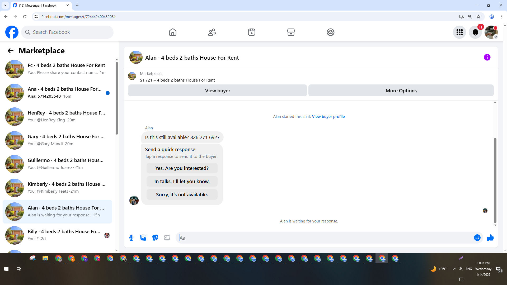Send a thumbs-up like
Viewport: 507px width, 285px height.
pyautogui.click(x=490, y=238)
